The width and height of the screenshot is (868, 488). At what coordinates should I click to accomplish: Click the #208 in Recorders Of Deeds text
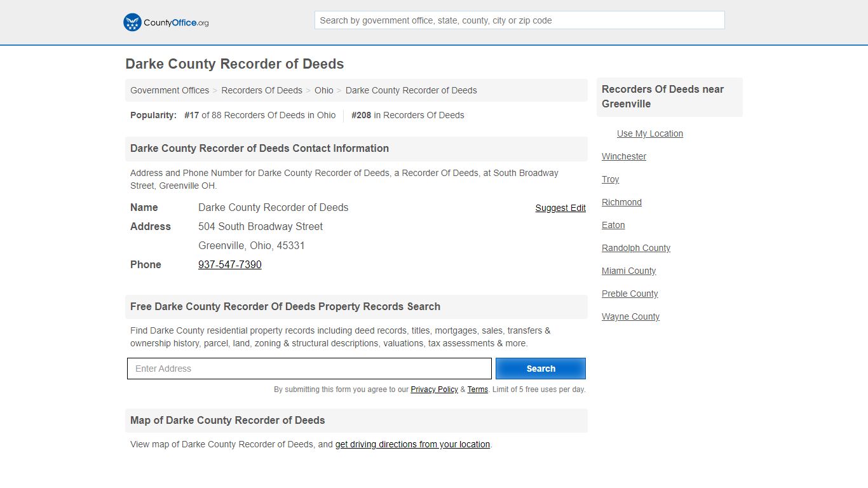point(407,115)
